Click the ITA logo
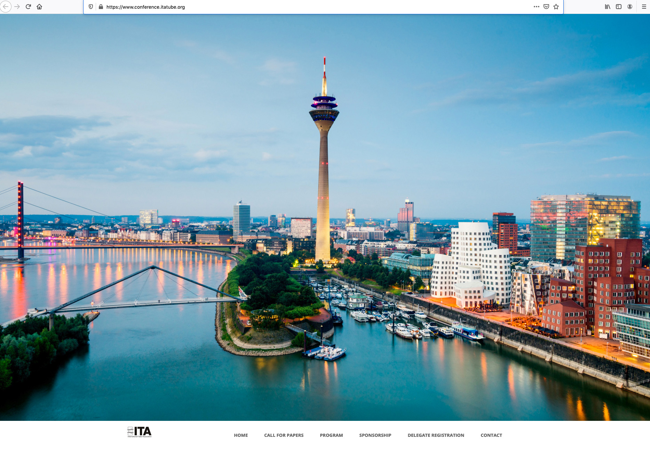The height and width of the screenshot is (449, 650). coord(140,432)
